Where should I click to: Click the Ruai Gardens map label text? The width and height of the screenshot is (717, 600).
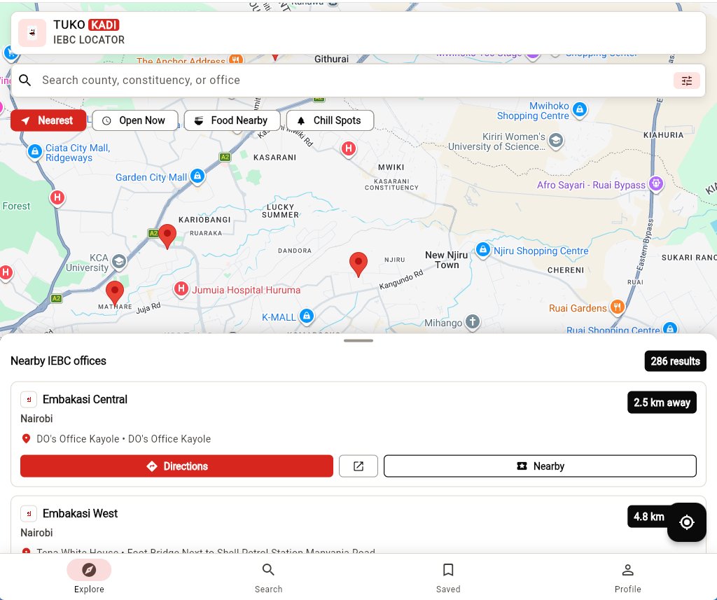tap(578, 308)
